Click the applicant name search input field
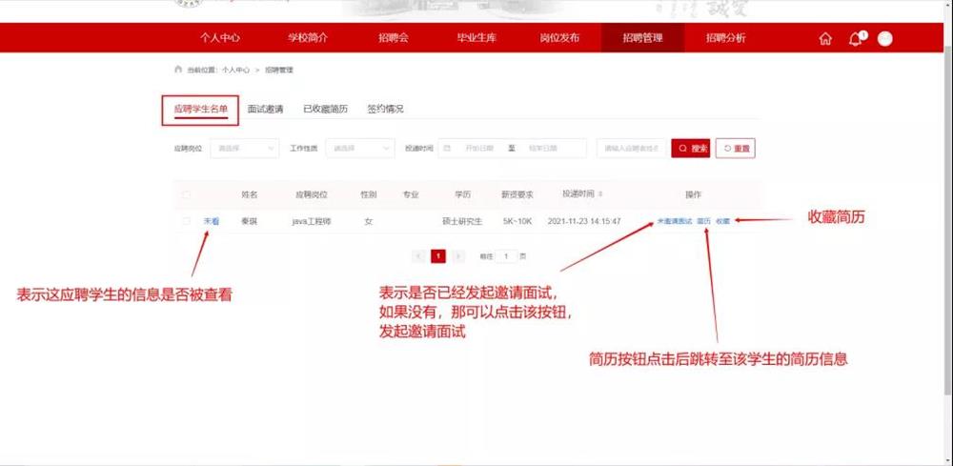 (x=630, y=149)
